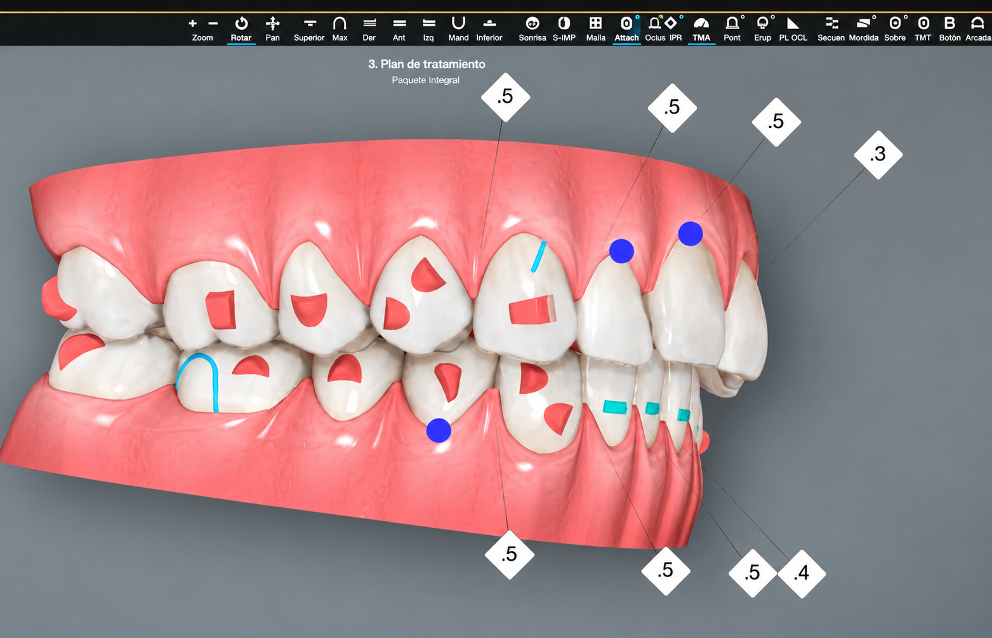This screenshot has height=638, width=992.
Task: Toggle the Pont pontic display
Action: [732, 29]
